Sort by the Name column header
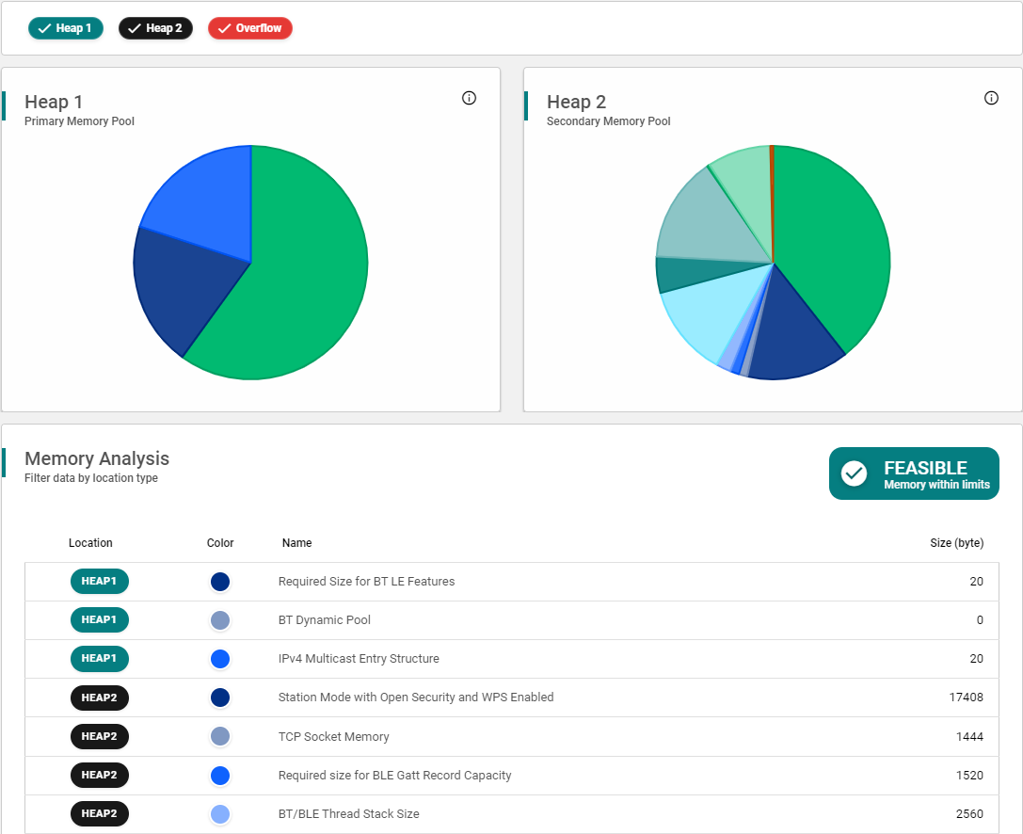 [x=296, y=543]
